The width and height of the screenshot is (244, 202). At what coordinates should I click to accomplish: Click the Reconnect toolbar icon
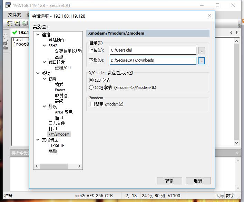[x=25, y=24]
